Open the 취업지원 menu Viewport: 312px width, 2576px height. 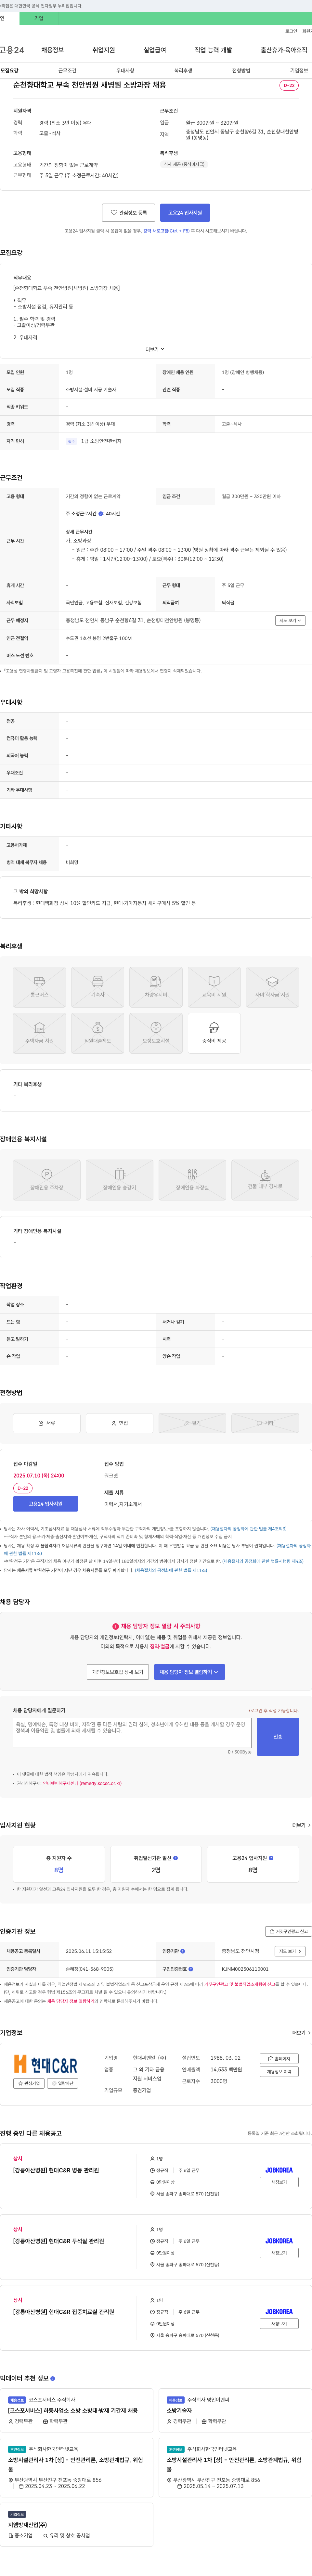(x=104, y=50)
